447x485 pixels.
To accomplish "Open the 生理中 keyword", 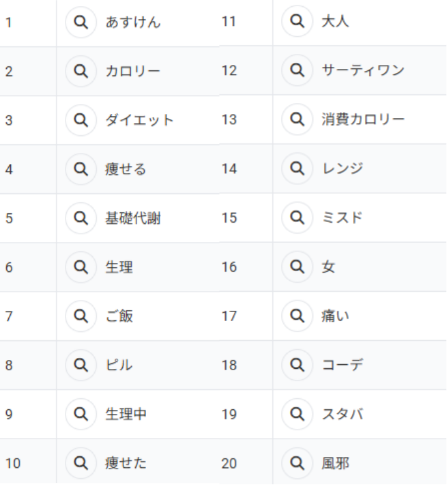I will point(126,415).
